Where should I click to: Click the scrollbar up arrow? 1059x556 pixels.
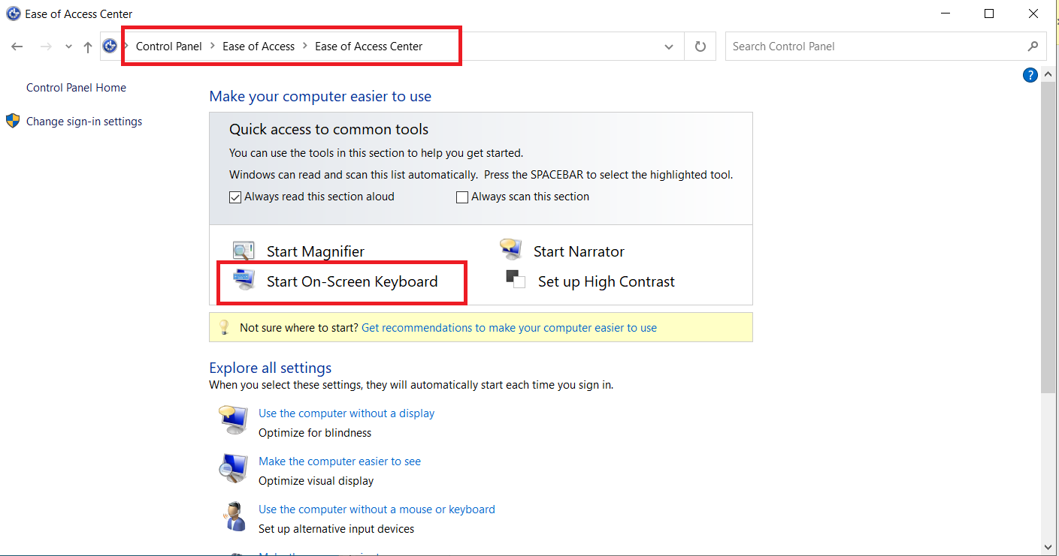pos(1048,74)
